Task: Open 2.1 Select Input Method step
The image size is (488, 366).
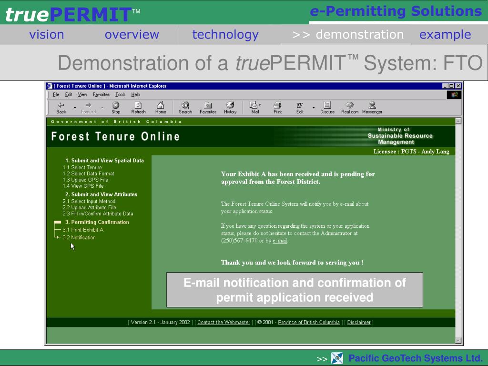Action: 89,202
